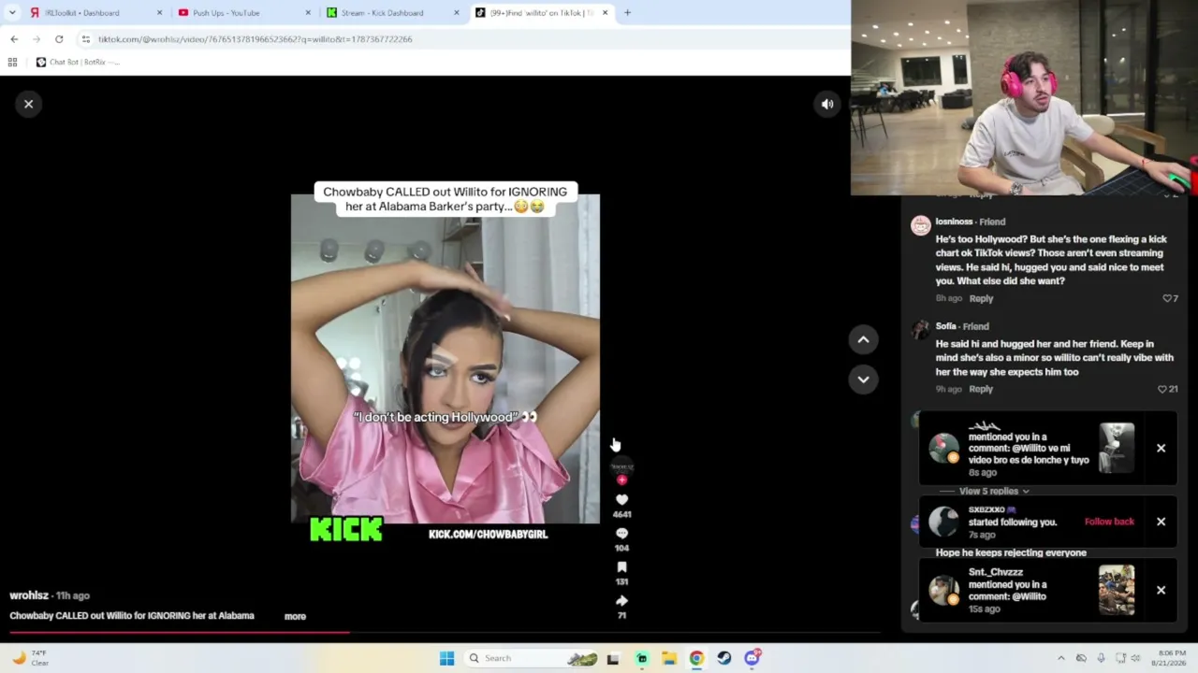The width and height of the screenshot is (1198, 673).
Task: Open the green robot app on taskbar
Action: (642, 658)
